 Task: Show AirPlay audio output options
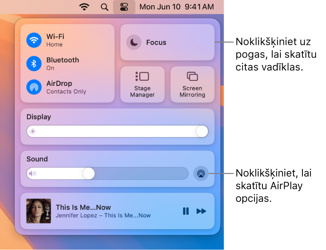201,174
